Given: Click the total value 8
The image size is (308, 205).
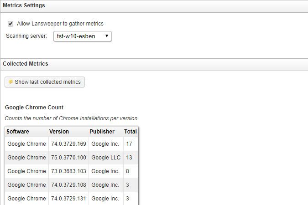Looking at the screenshot, I should pyautogui.click(x=128, y=171).
